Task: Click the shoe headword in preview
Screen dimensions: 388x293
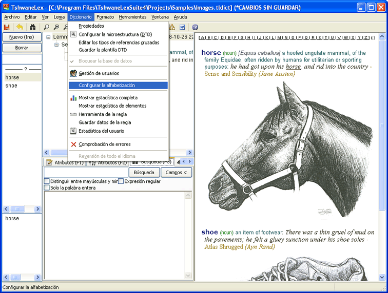Action: pos(209,232)
